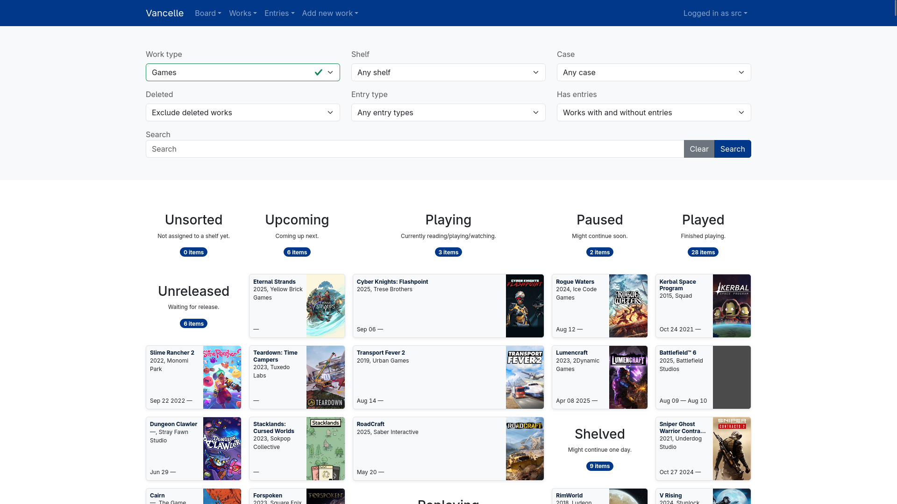The width and height of the screenshot is (897, 504).
Task: Open Rogue Waters cover image
Action: pos(628,306)
